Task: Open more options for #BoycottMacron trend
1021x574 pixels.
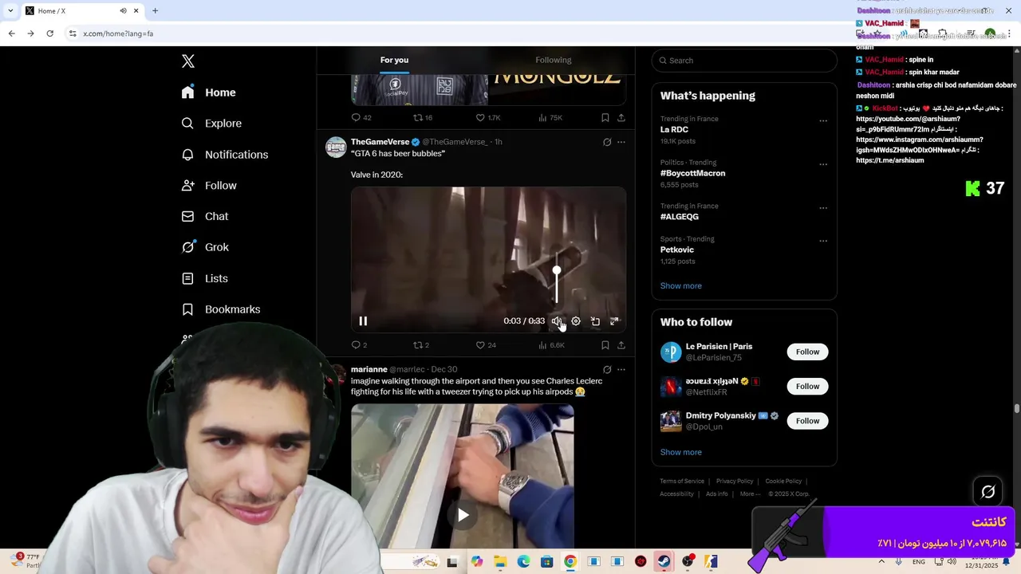Action: pos(823,164)
